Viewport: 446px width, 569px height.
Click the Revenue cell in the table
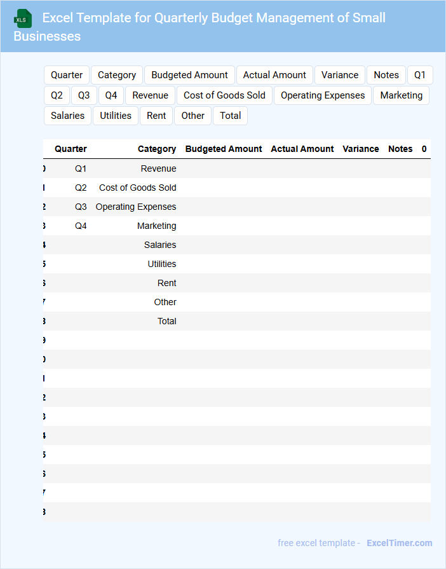pyautogui.click(x=158, y=168)
